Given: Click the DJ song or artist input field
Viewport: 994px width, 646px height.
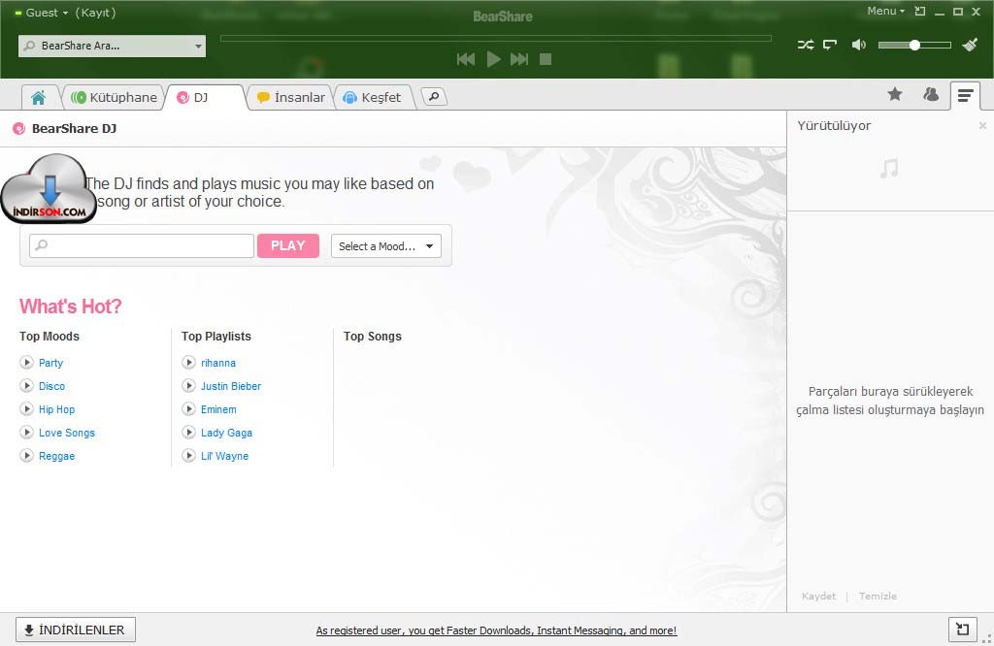Looking at the screenshot, I should tap(142, 245).
